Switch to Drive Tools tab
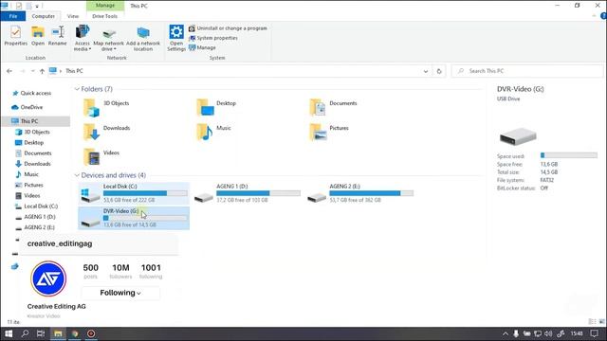 point(104,16)
